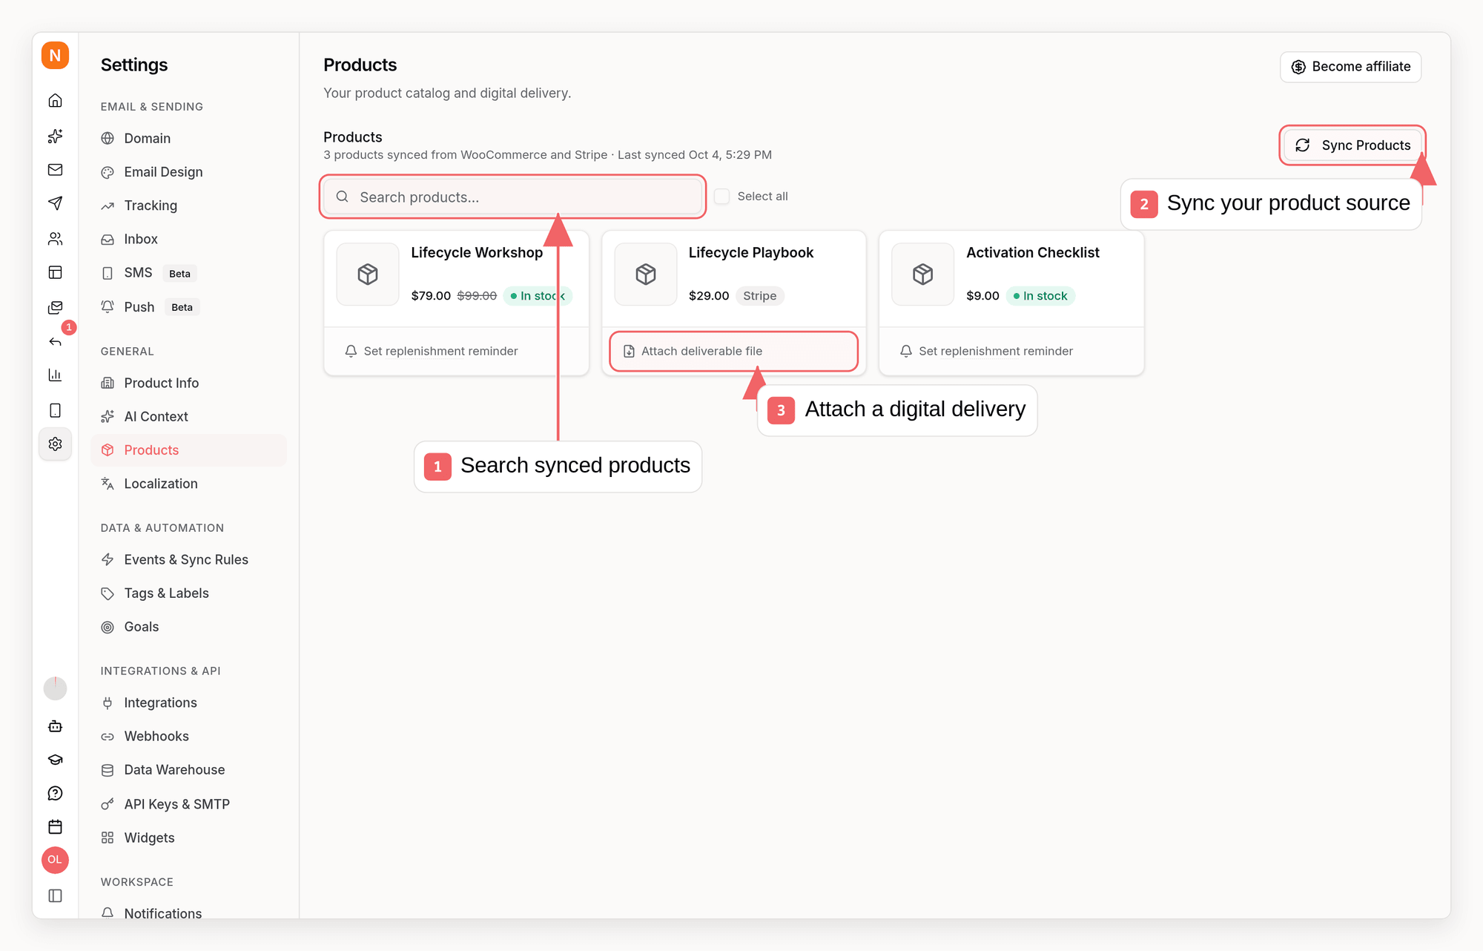Click the Lifecycle Playbook product title
Viewport: 1483px width, 951px height.
point(751,252)
